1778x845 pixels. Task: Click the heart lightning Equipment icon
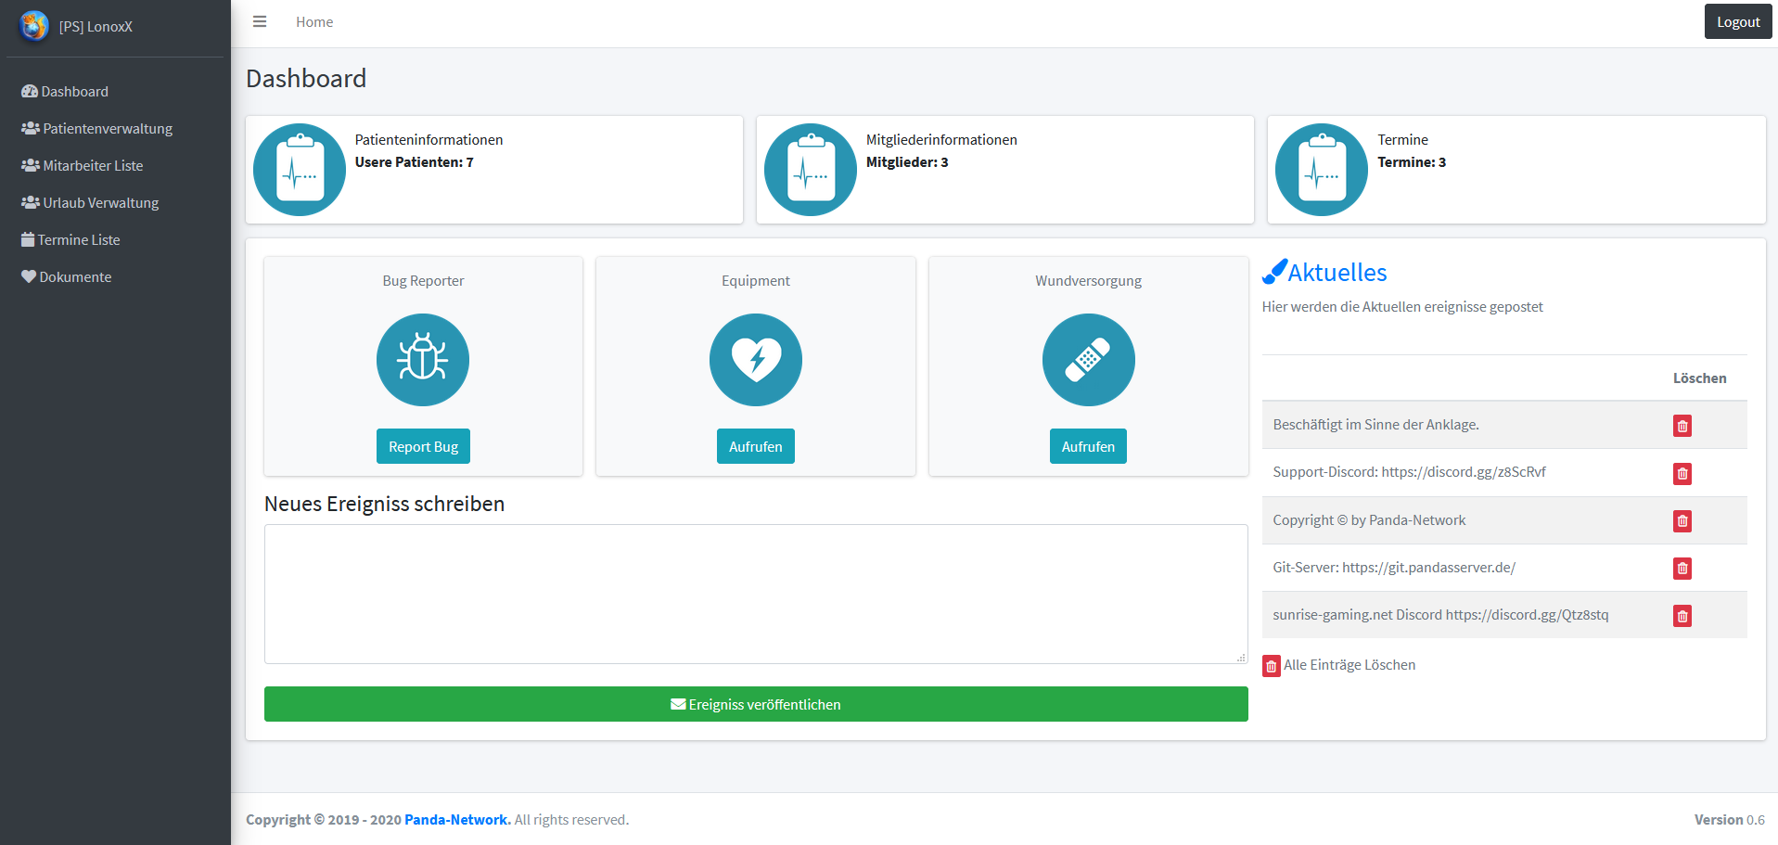tap(755, 360)
